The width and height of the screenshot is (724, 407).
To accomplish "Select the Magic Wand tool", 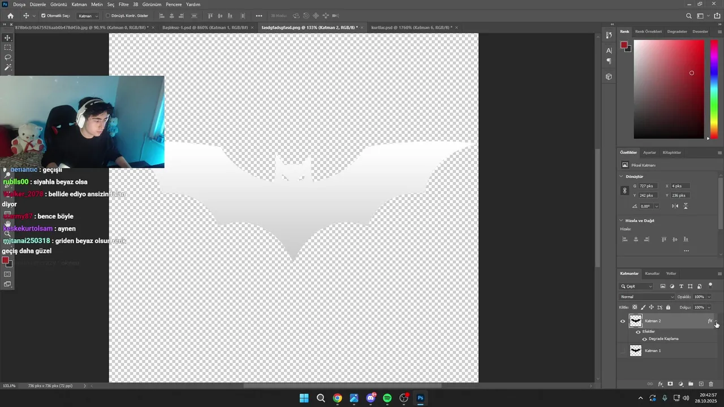I will coord(7,67).
